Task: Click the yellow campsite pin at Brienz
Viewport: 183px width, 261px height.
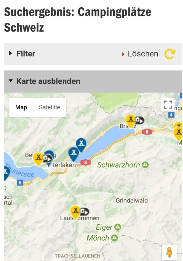Action: coord(130,120)
